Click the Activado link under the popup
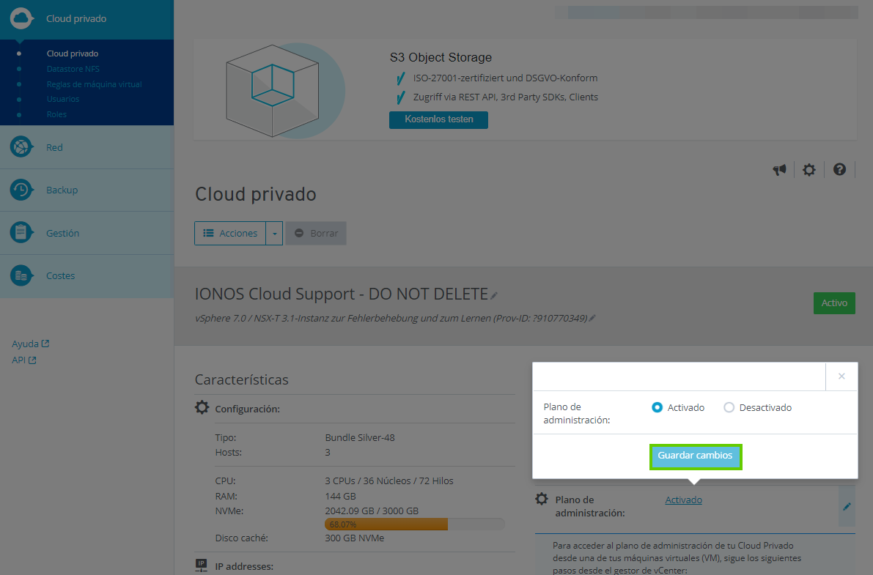The image size is (873, 575). (x=684, y=500)
